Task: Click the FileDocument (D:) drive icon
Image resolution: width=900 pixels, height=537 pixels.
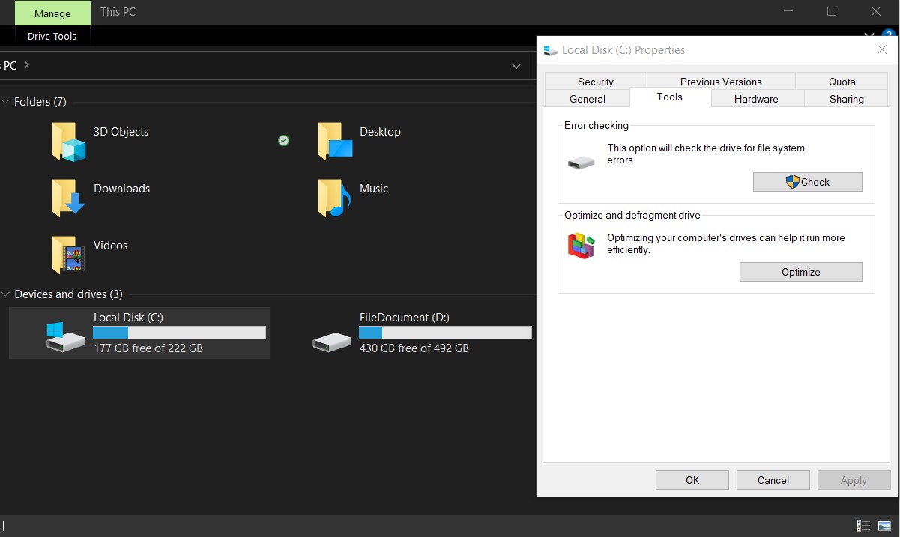Action: tap(332, 341)
